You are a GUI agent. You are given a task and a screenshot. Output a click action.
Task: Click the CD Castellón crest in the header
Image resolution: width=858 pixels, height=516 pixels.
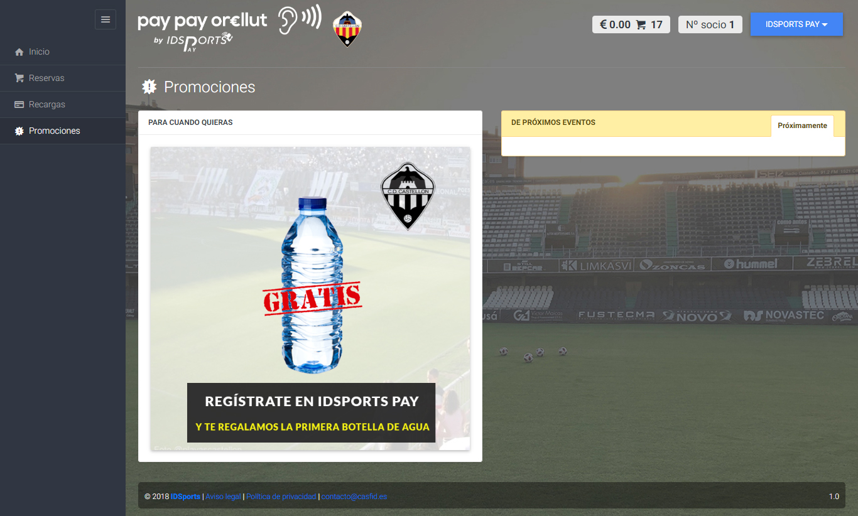347,29
